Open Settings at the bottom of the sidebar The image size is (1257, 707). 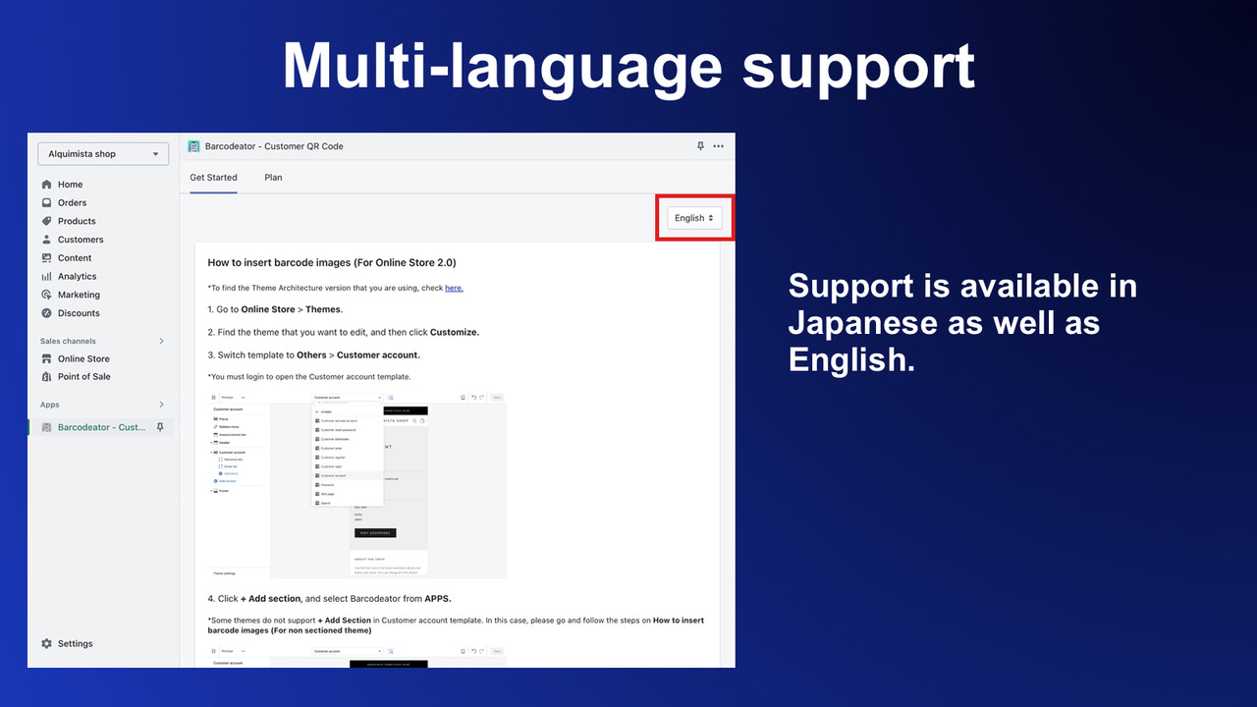pos(75,643)
